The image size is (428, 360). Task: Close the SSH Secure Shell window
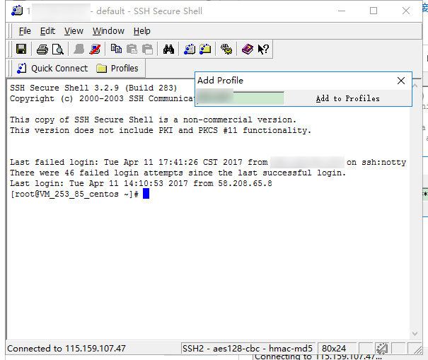click(x=406, y=11)
